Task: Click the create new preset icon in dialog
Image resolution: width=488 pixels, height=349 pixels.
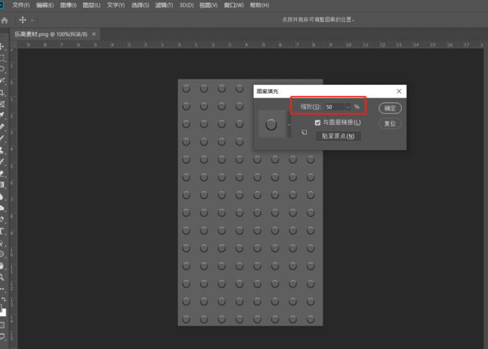Action: pos(304,134)
